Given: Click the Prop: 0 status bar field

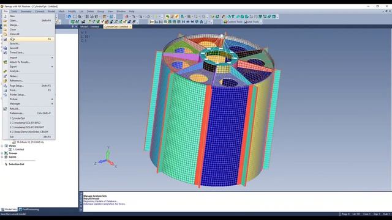Looking at the screenshot, I should (345, 214).
